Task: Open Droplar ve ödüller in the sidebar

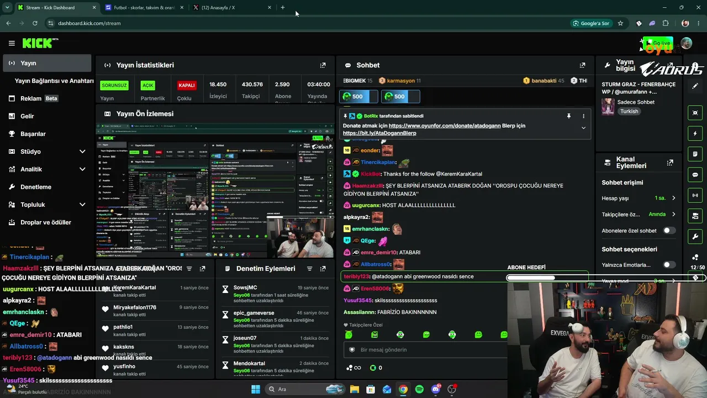Action: [x=48, y=222]
